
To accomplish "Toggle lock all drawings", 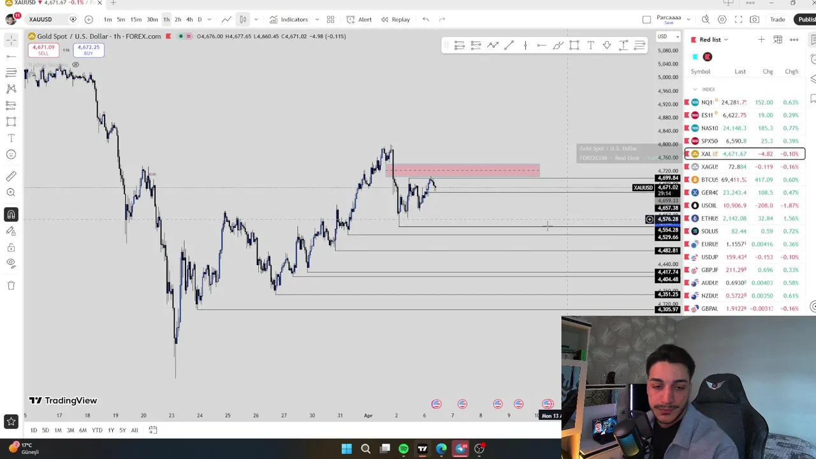I will [11, 247].
